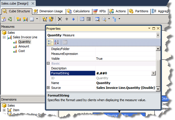The height and width of the screenshot is (120, 175).
Task: Open the dropdown arrow beside the layout icon
Action: (119, 19)
